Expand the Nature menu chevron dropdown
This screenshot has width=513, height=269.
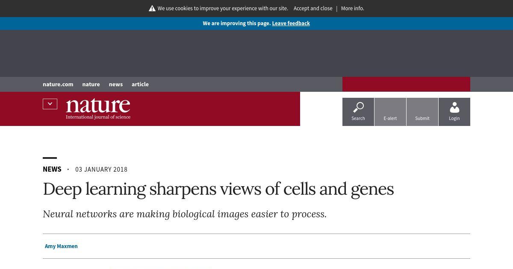50,104
